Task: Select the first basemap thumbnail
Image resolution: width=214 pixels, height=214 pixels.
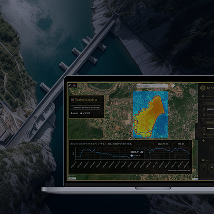Action: coord(204,167)
